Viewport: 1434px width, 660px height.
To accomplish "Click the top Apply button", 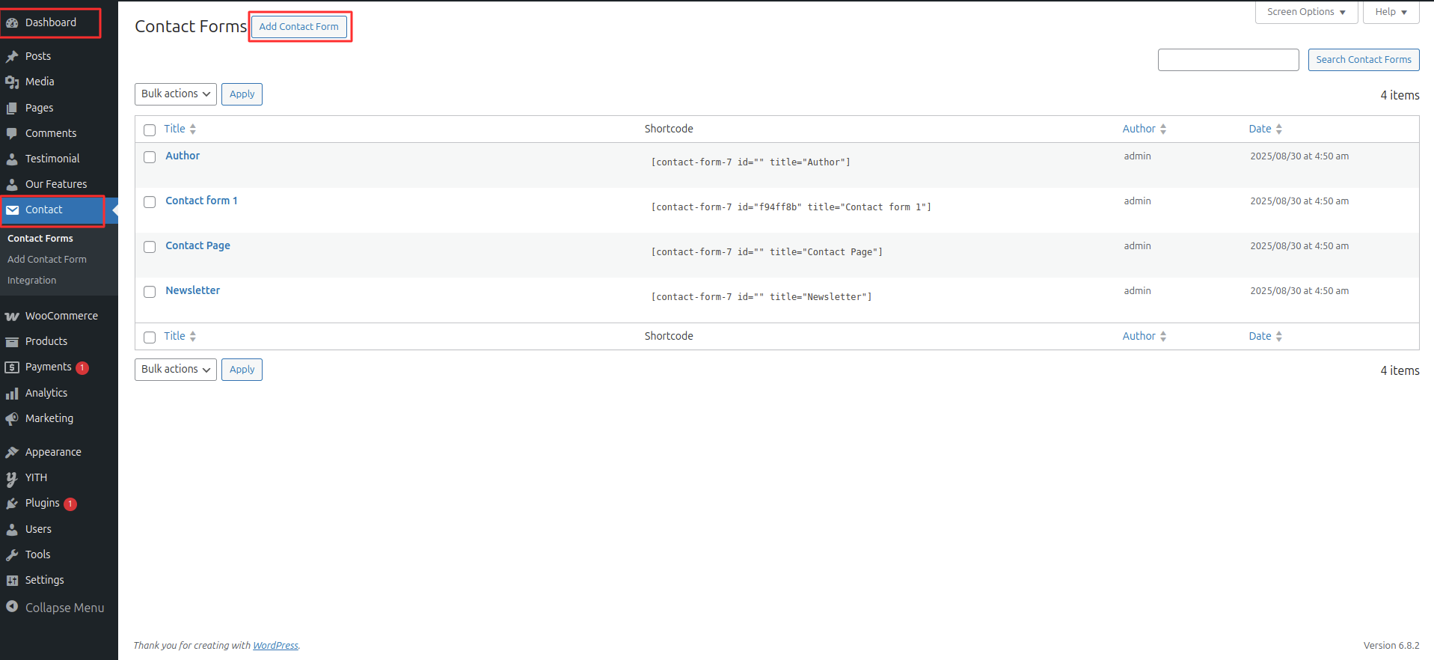I will (242, 94).
